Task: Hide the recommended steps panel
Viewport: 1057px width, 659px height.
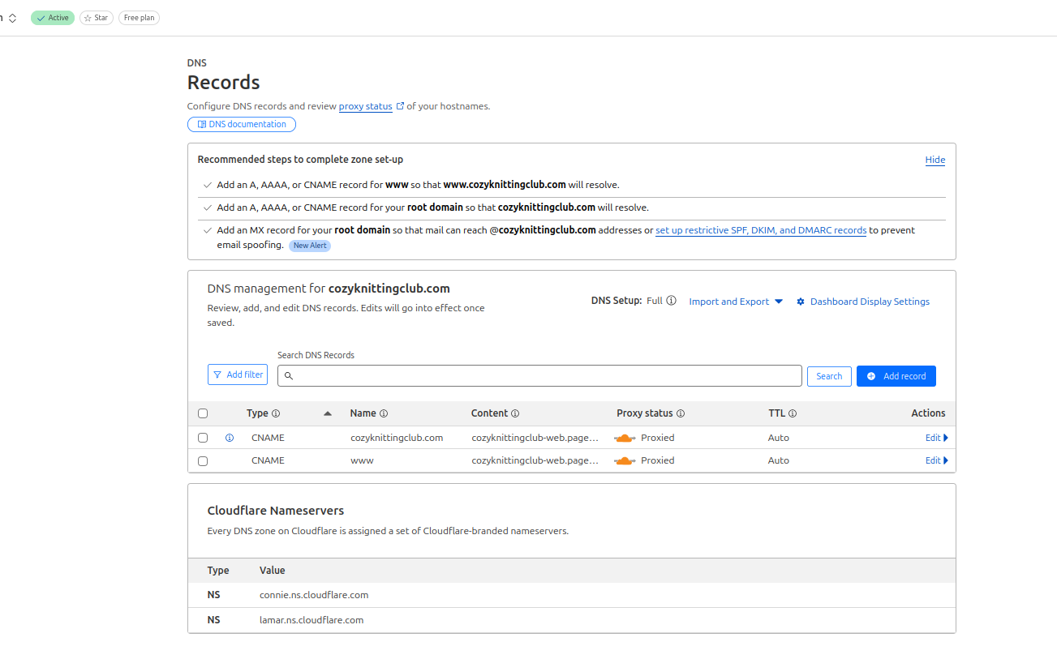Action: 935,160
